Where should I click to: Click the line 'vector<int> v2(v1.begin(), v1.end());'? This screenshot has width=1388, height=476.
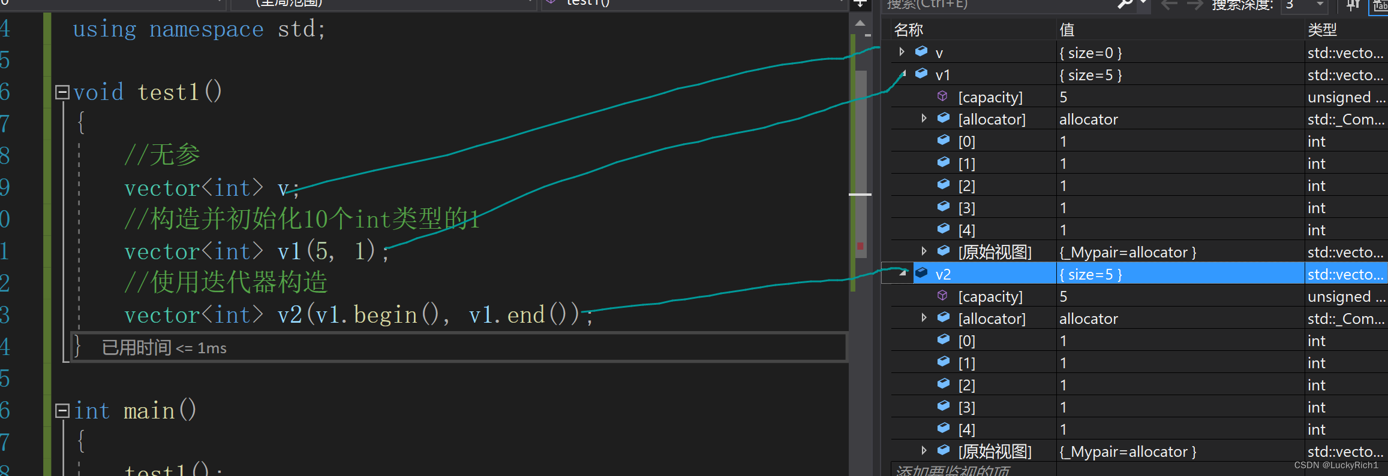click(359, 315)
